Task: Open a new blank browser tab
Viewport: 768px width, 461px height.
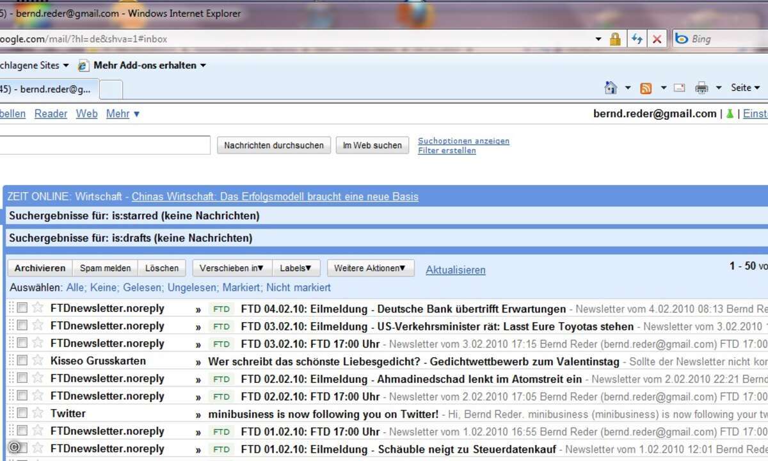Action: pyautogui.click(x=111, y=90)
